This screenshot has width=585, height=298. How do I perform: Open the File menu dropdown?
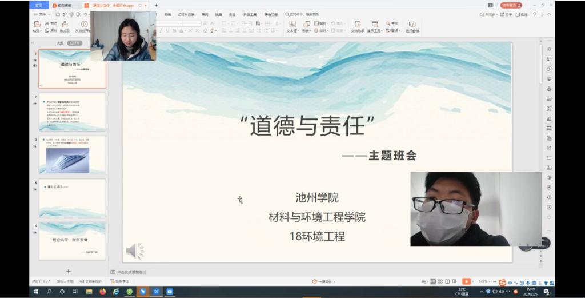(x=41, y=14)
